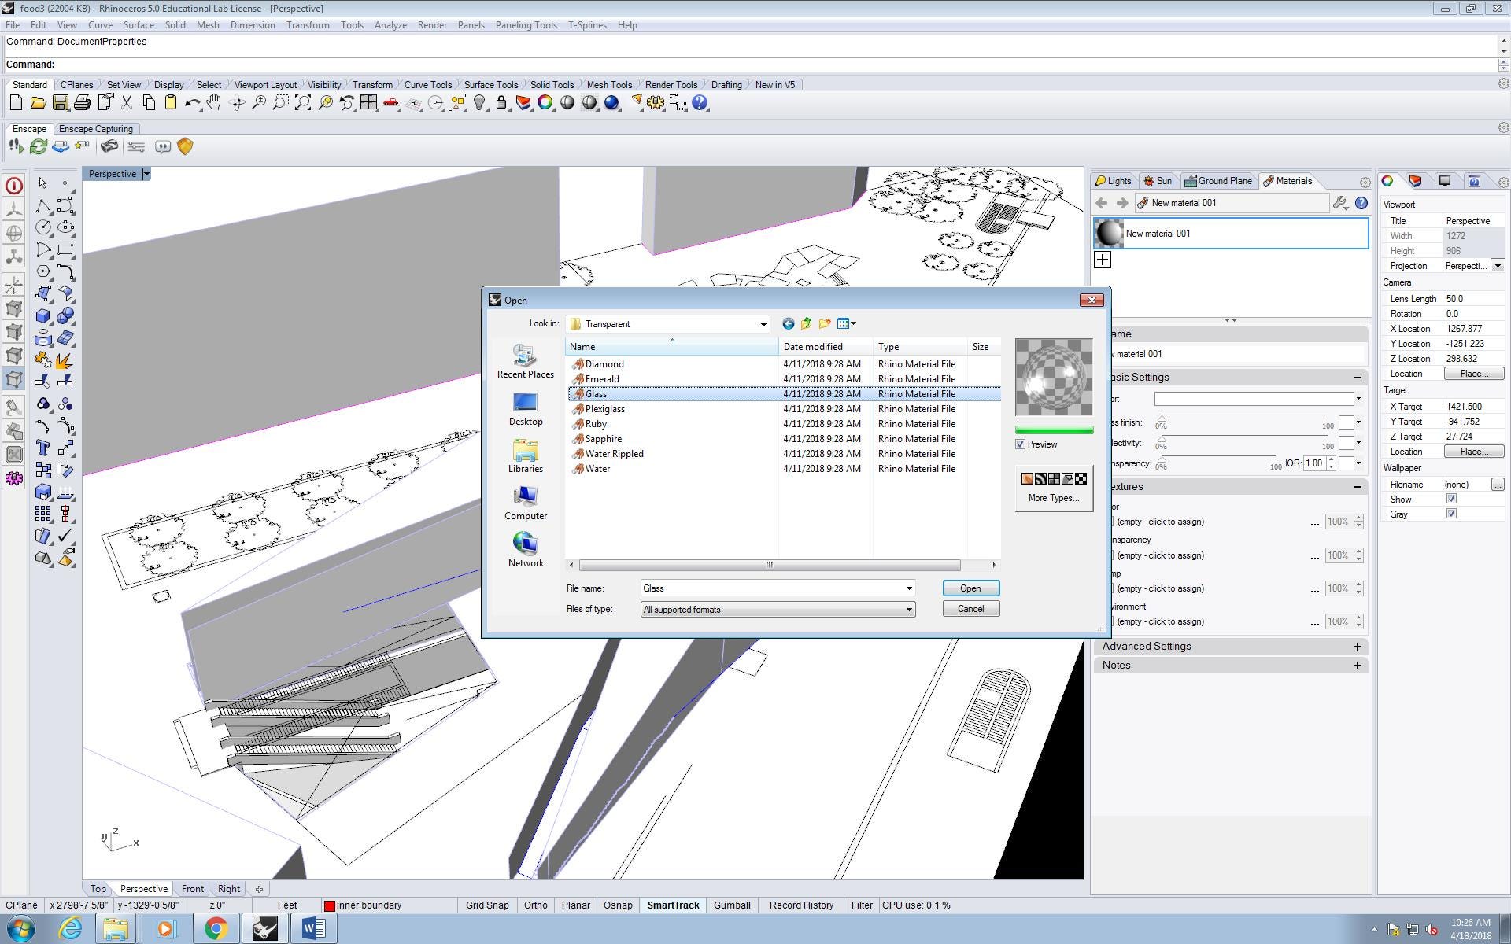The width and height of the screenshot is (1511, 944).
Task: Open the Render menu
Action: 432,25
